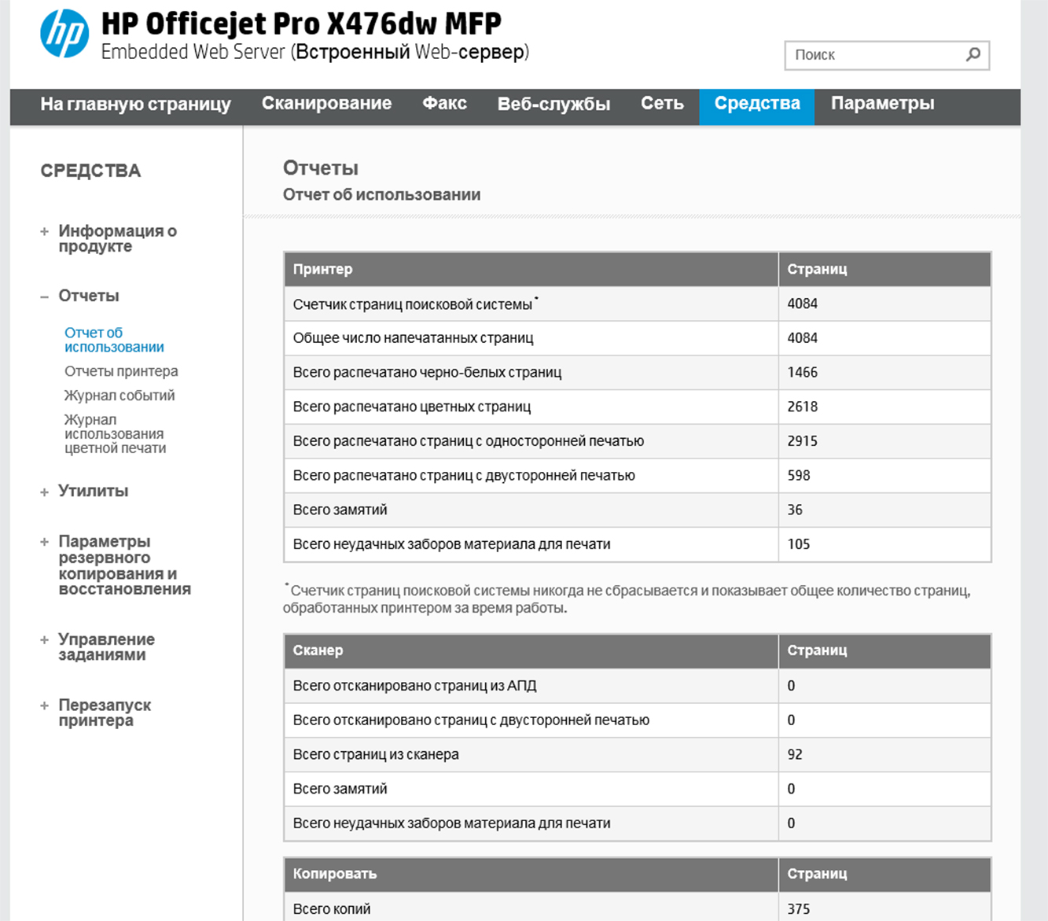The width and height of the screenshot is (1048, 921).
Task: Collapse the Отчеты section minus sign
Action: [x=44, y=297]
